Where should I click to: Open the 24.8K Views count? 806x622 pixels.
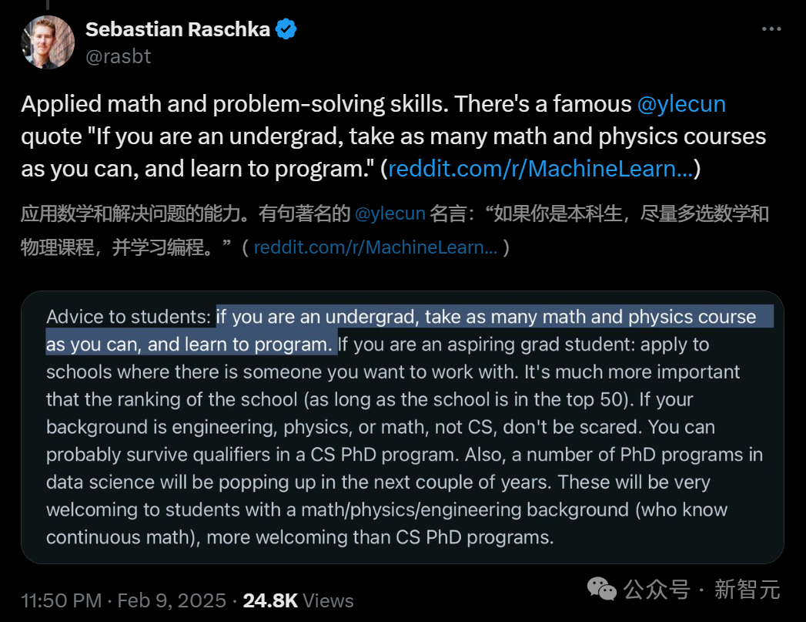pyautogui.click(x=298, y=600)
